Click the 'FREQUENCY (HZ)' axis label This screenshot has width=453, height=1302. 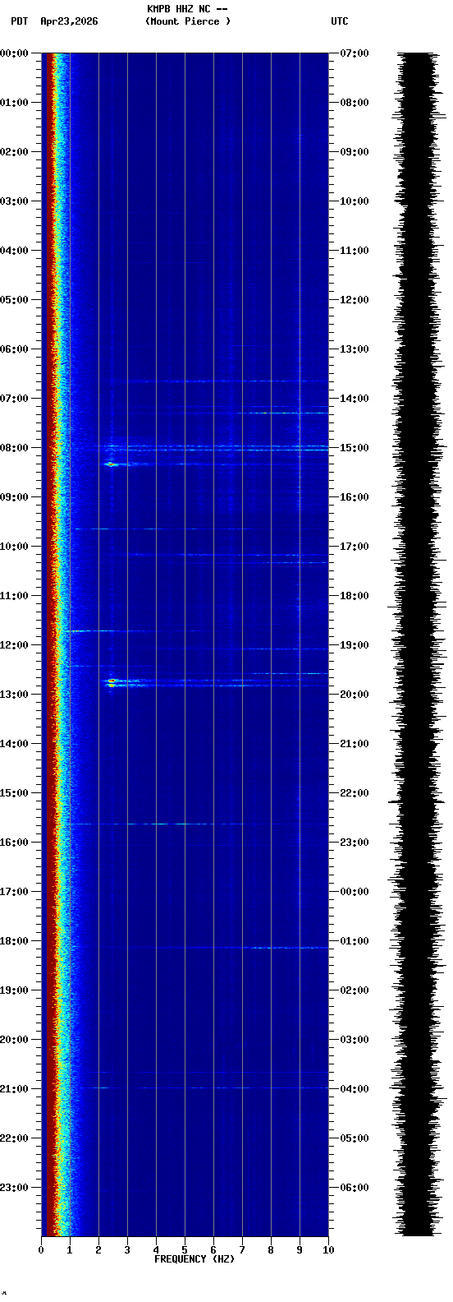[194, 1259]
